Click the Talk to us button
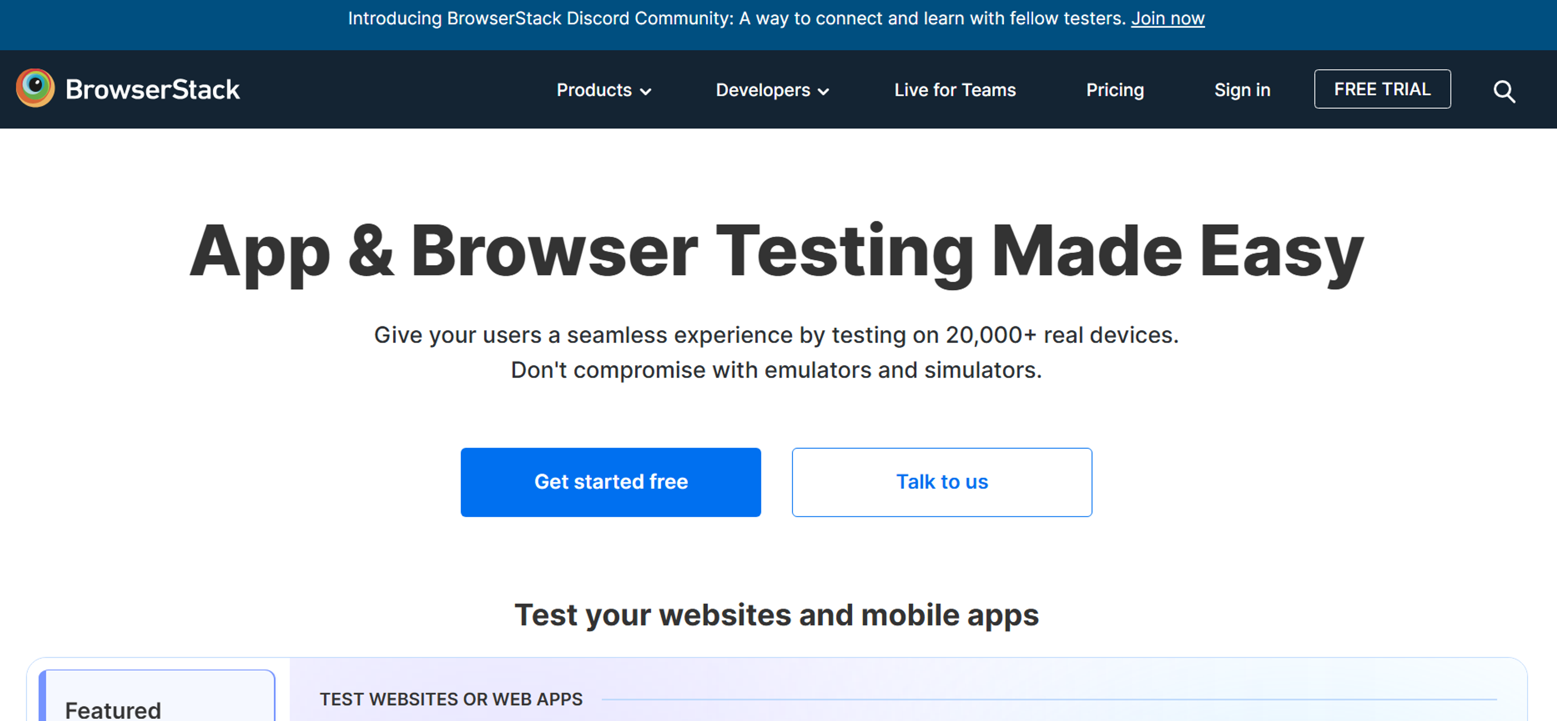Screen dimensions: 1557x721 [x=941, y=482]
